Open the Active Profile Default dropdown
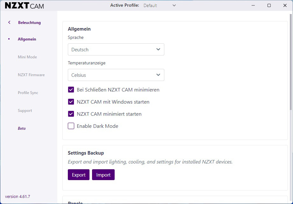The width and height of the screenshot is (293, 204). pos(160,5)
